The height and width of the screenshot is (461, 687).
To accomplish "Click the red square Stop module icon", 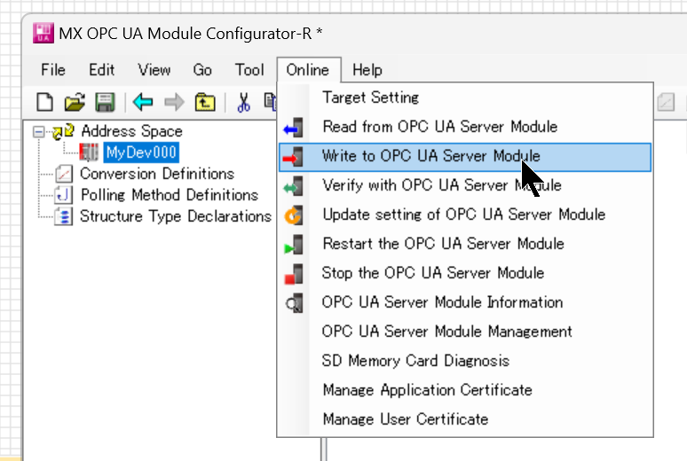I will (x=293, y=274).
